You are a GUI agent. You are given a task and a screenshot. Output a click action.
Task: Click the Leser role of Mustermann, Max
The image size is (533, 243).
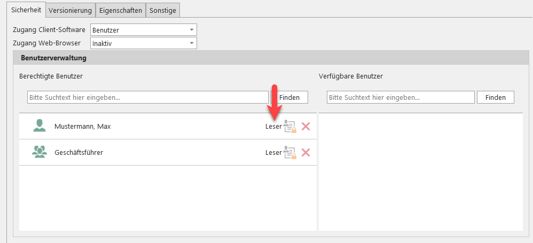[x=273, y=127]
